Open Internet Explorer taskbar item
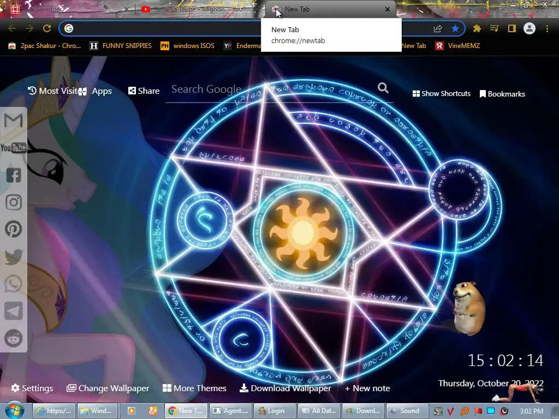 (x=54, y=411)
